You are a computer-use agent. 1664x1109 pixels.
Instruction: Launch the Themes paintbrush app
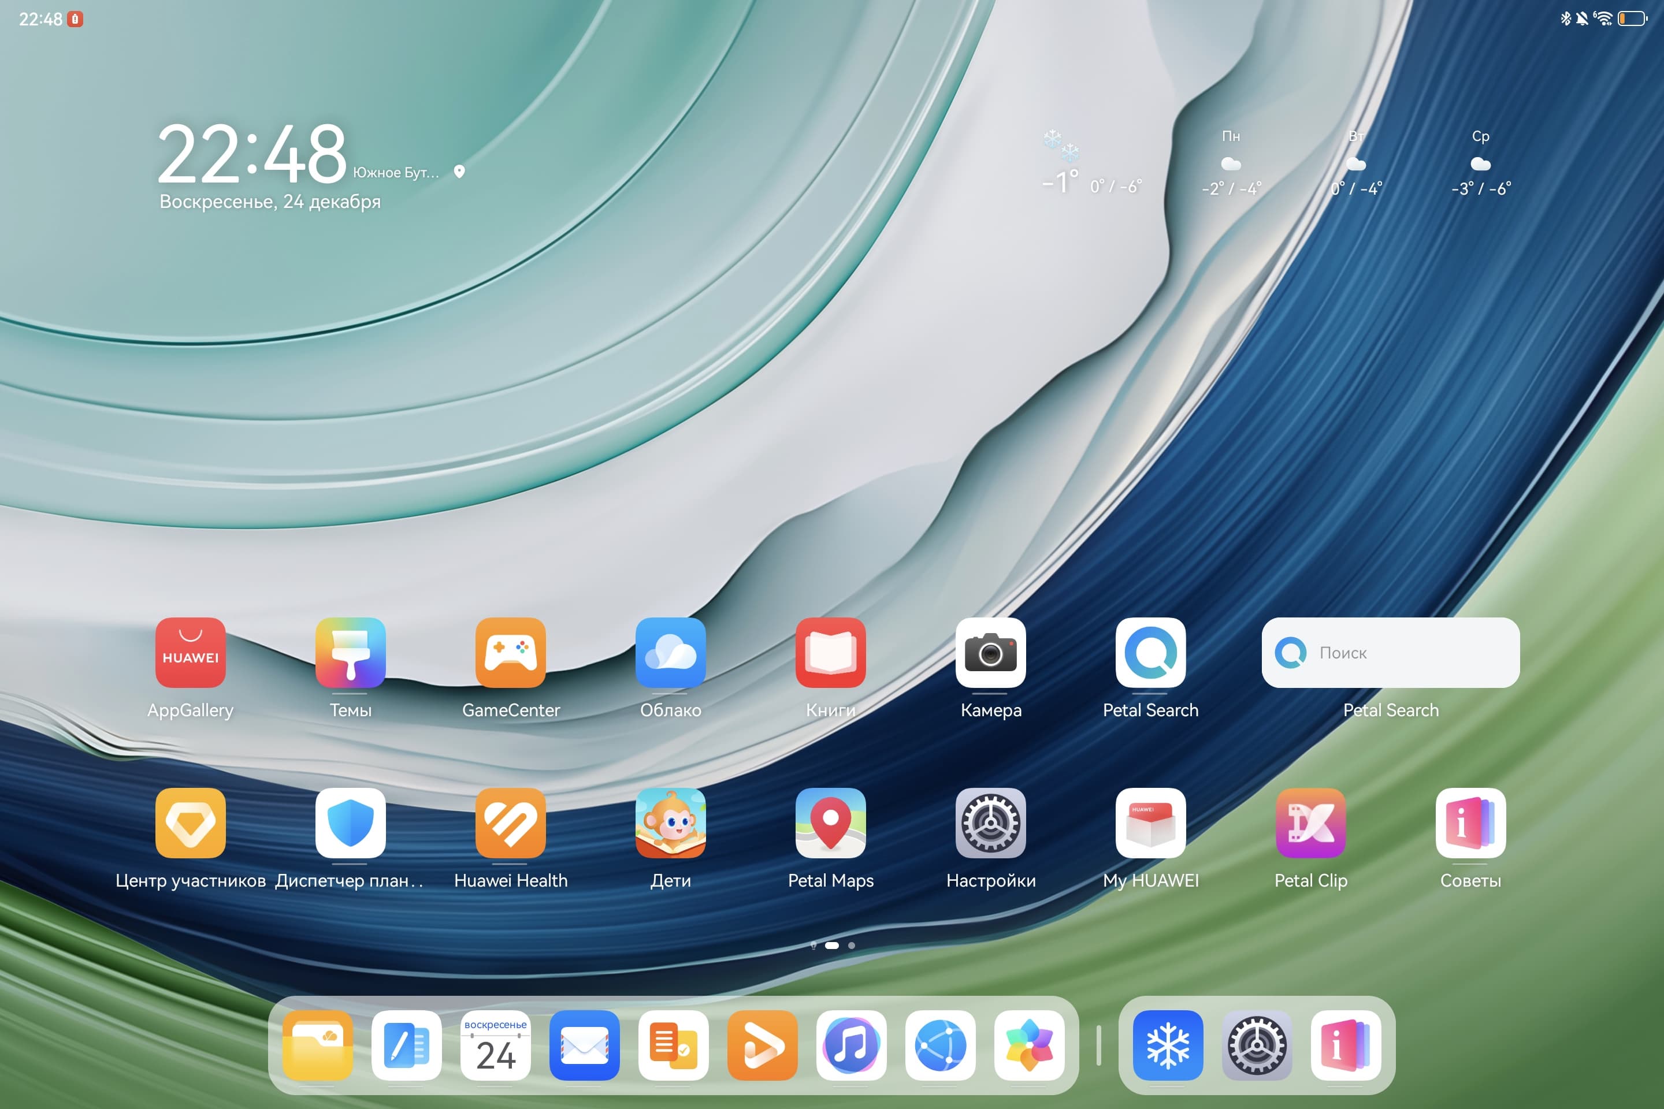[x=350, y=652]
